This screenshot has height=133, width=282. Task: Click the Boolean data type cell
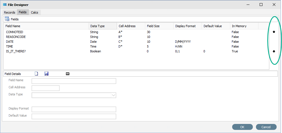pyautogui.click(x=95, y=51)
